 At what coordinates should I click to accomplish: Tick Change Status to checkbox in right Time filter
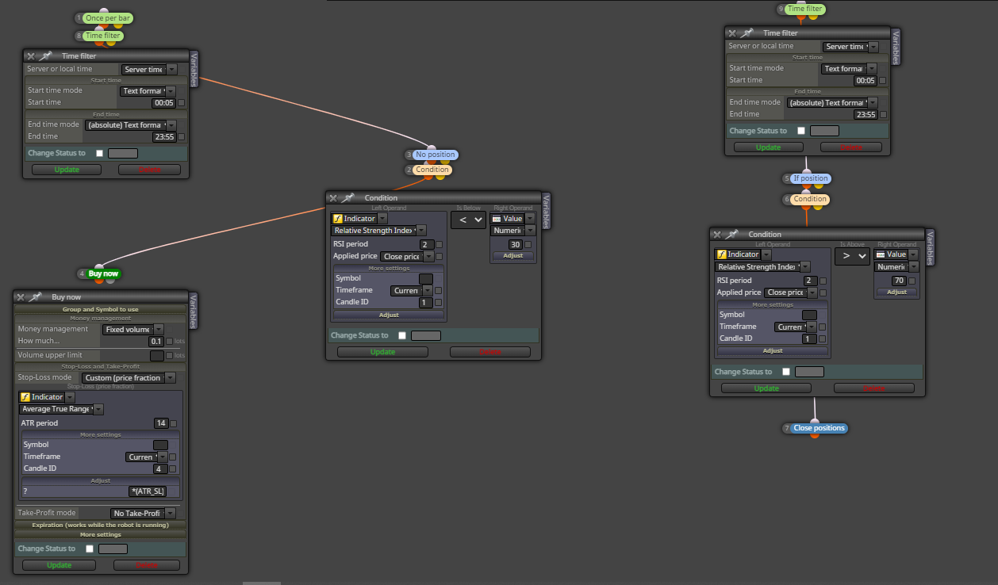tap(801, 131)
